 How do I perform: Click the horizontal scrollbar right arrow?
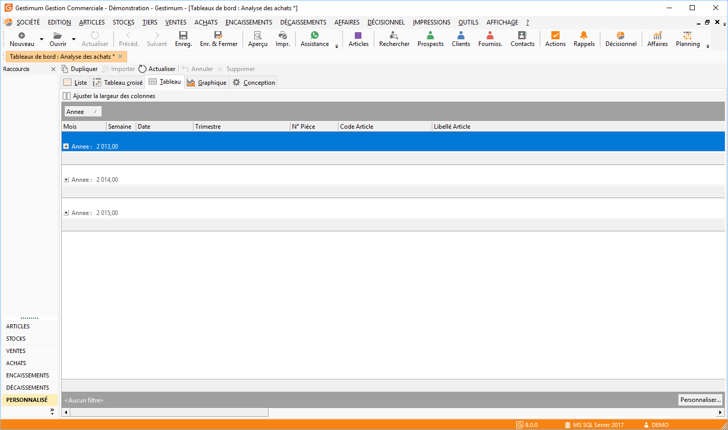pyautogui.click(x=720, y=412)
